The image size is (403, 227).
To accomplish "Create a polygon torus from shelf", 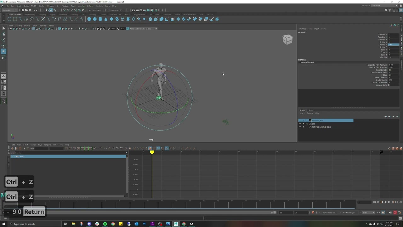I will click(x=117, y=19).
